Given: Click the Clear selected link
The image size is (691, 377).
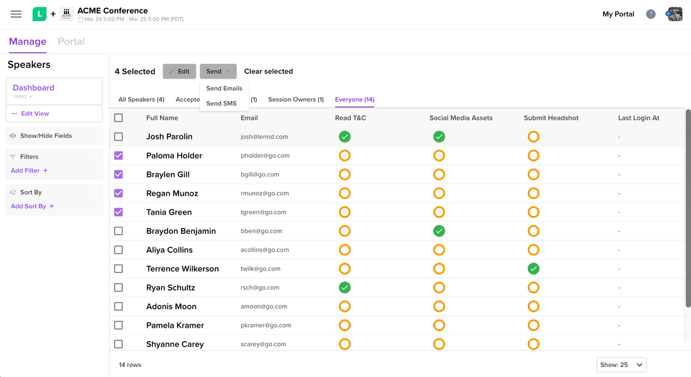Looking at the screenshot, I should point(268,71).
